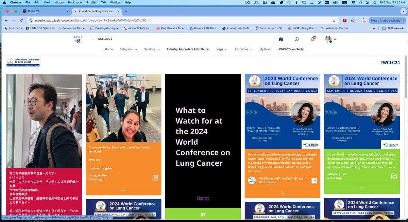
Task: Open the Japanese doctor photo post
Action: [x=44, y=121]
